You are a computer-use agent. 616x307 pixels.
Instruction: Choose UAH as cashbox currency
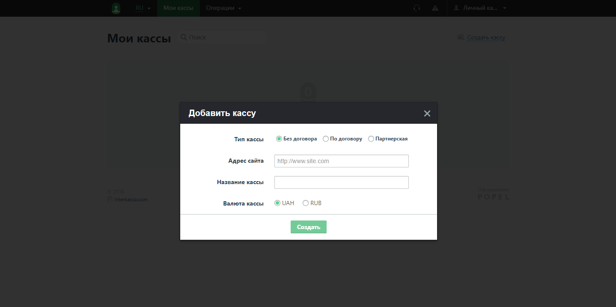coord(277,203)
